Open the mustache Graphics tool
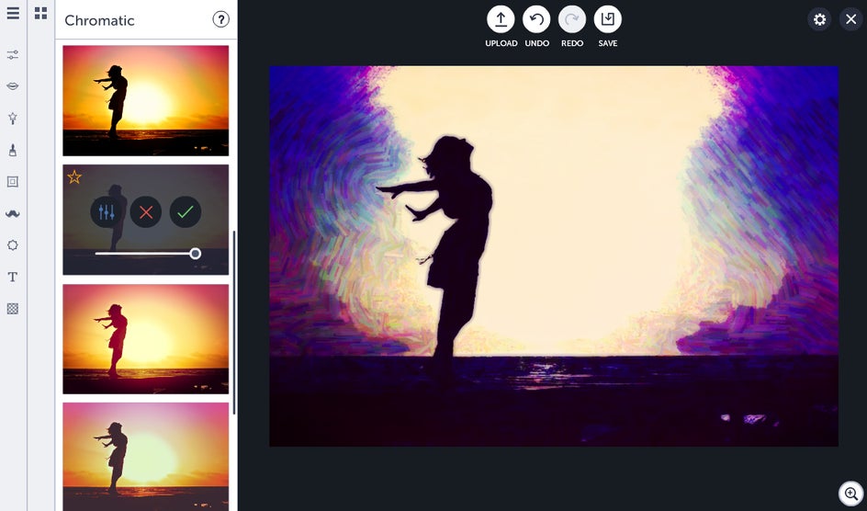Screen dimensions: 867x511 [13, 213]
